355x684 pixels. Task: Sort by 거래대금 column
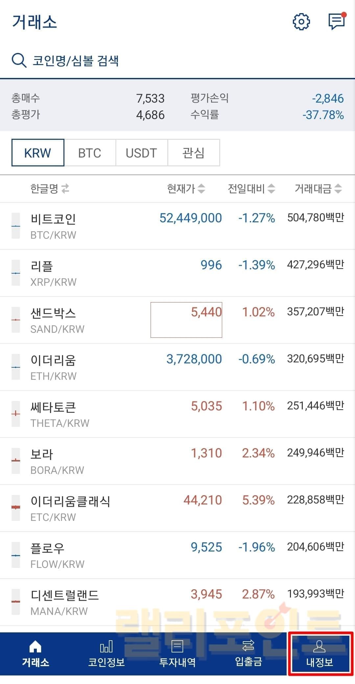[x=338, y=189]
